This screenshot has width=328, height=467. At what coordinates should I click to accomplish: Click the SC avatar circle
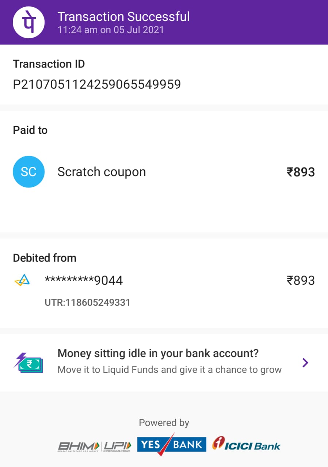click(28, 171)
